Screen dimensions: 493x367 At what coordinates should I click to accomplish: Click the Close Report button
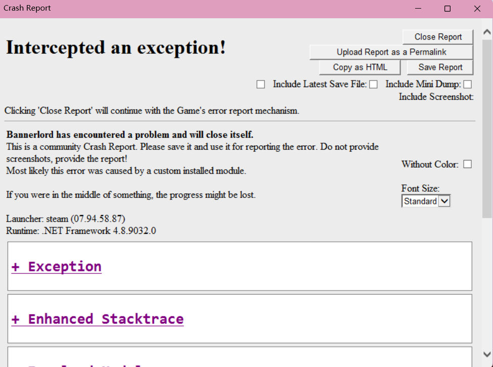point(438,37)
